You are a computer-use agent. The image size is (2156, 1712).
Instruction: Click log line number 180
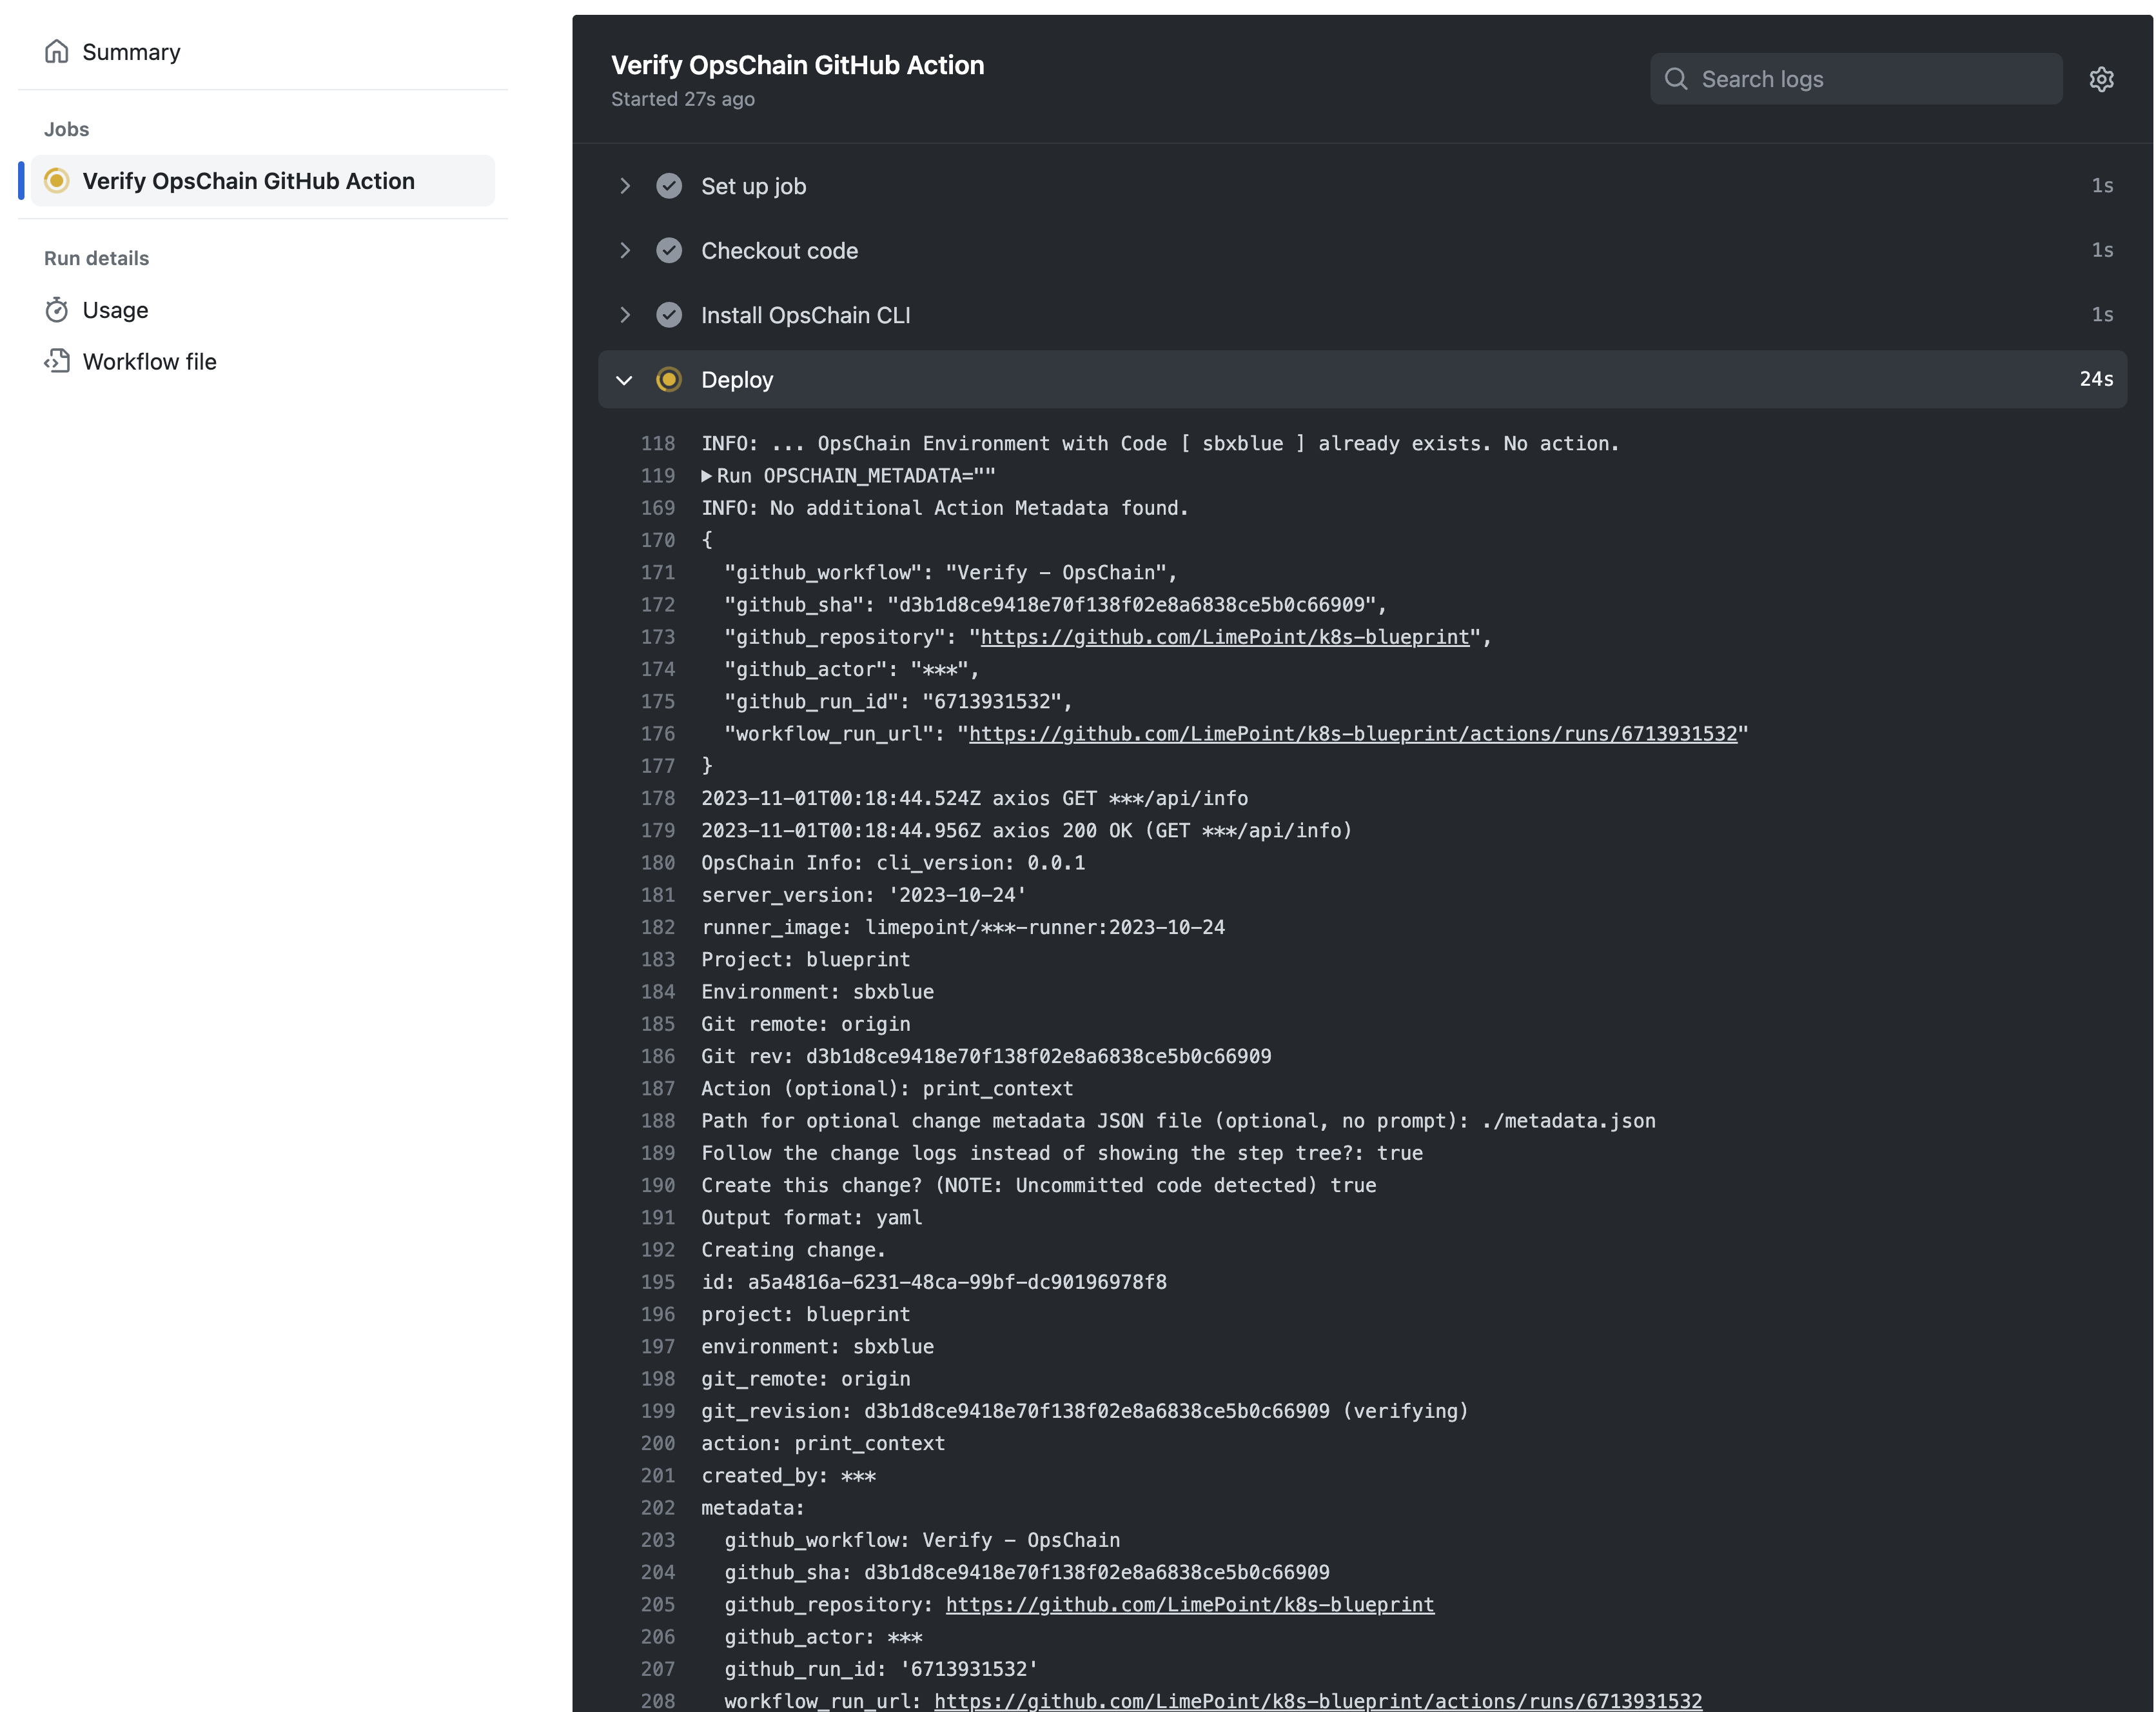[658, 862]
